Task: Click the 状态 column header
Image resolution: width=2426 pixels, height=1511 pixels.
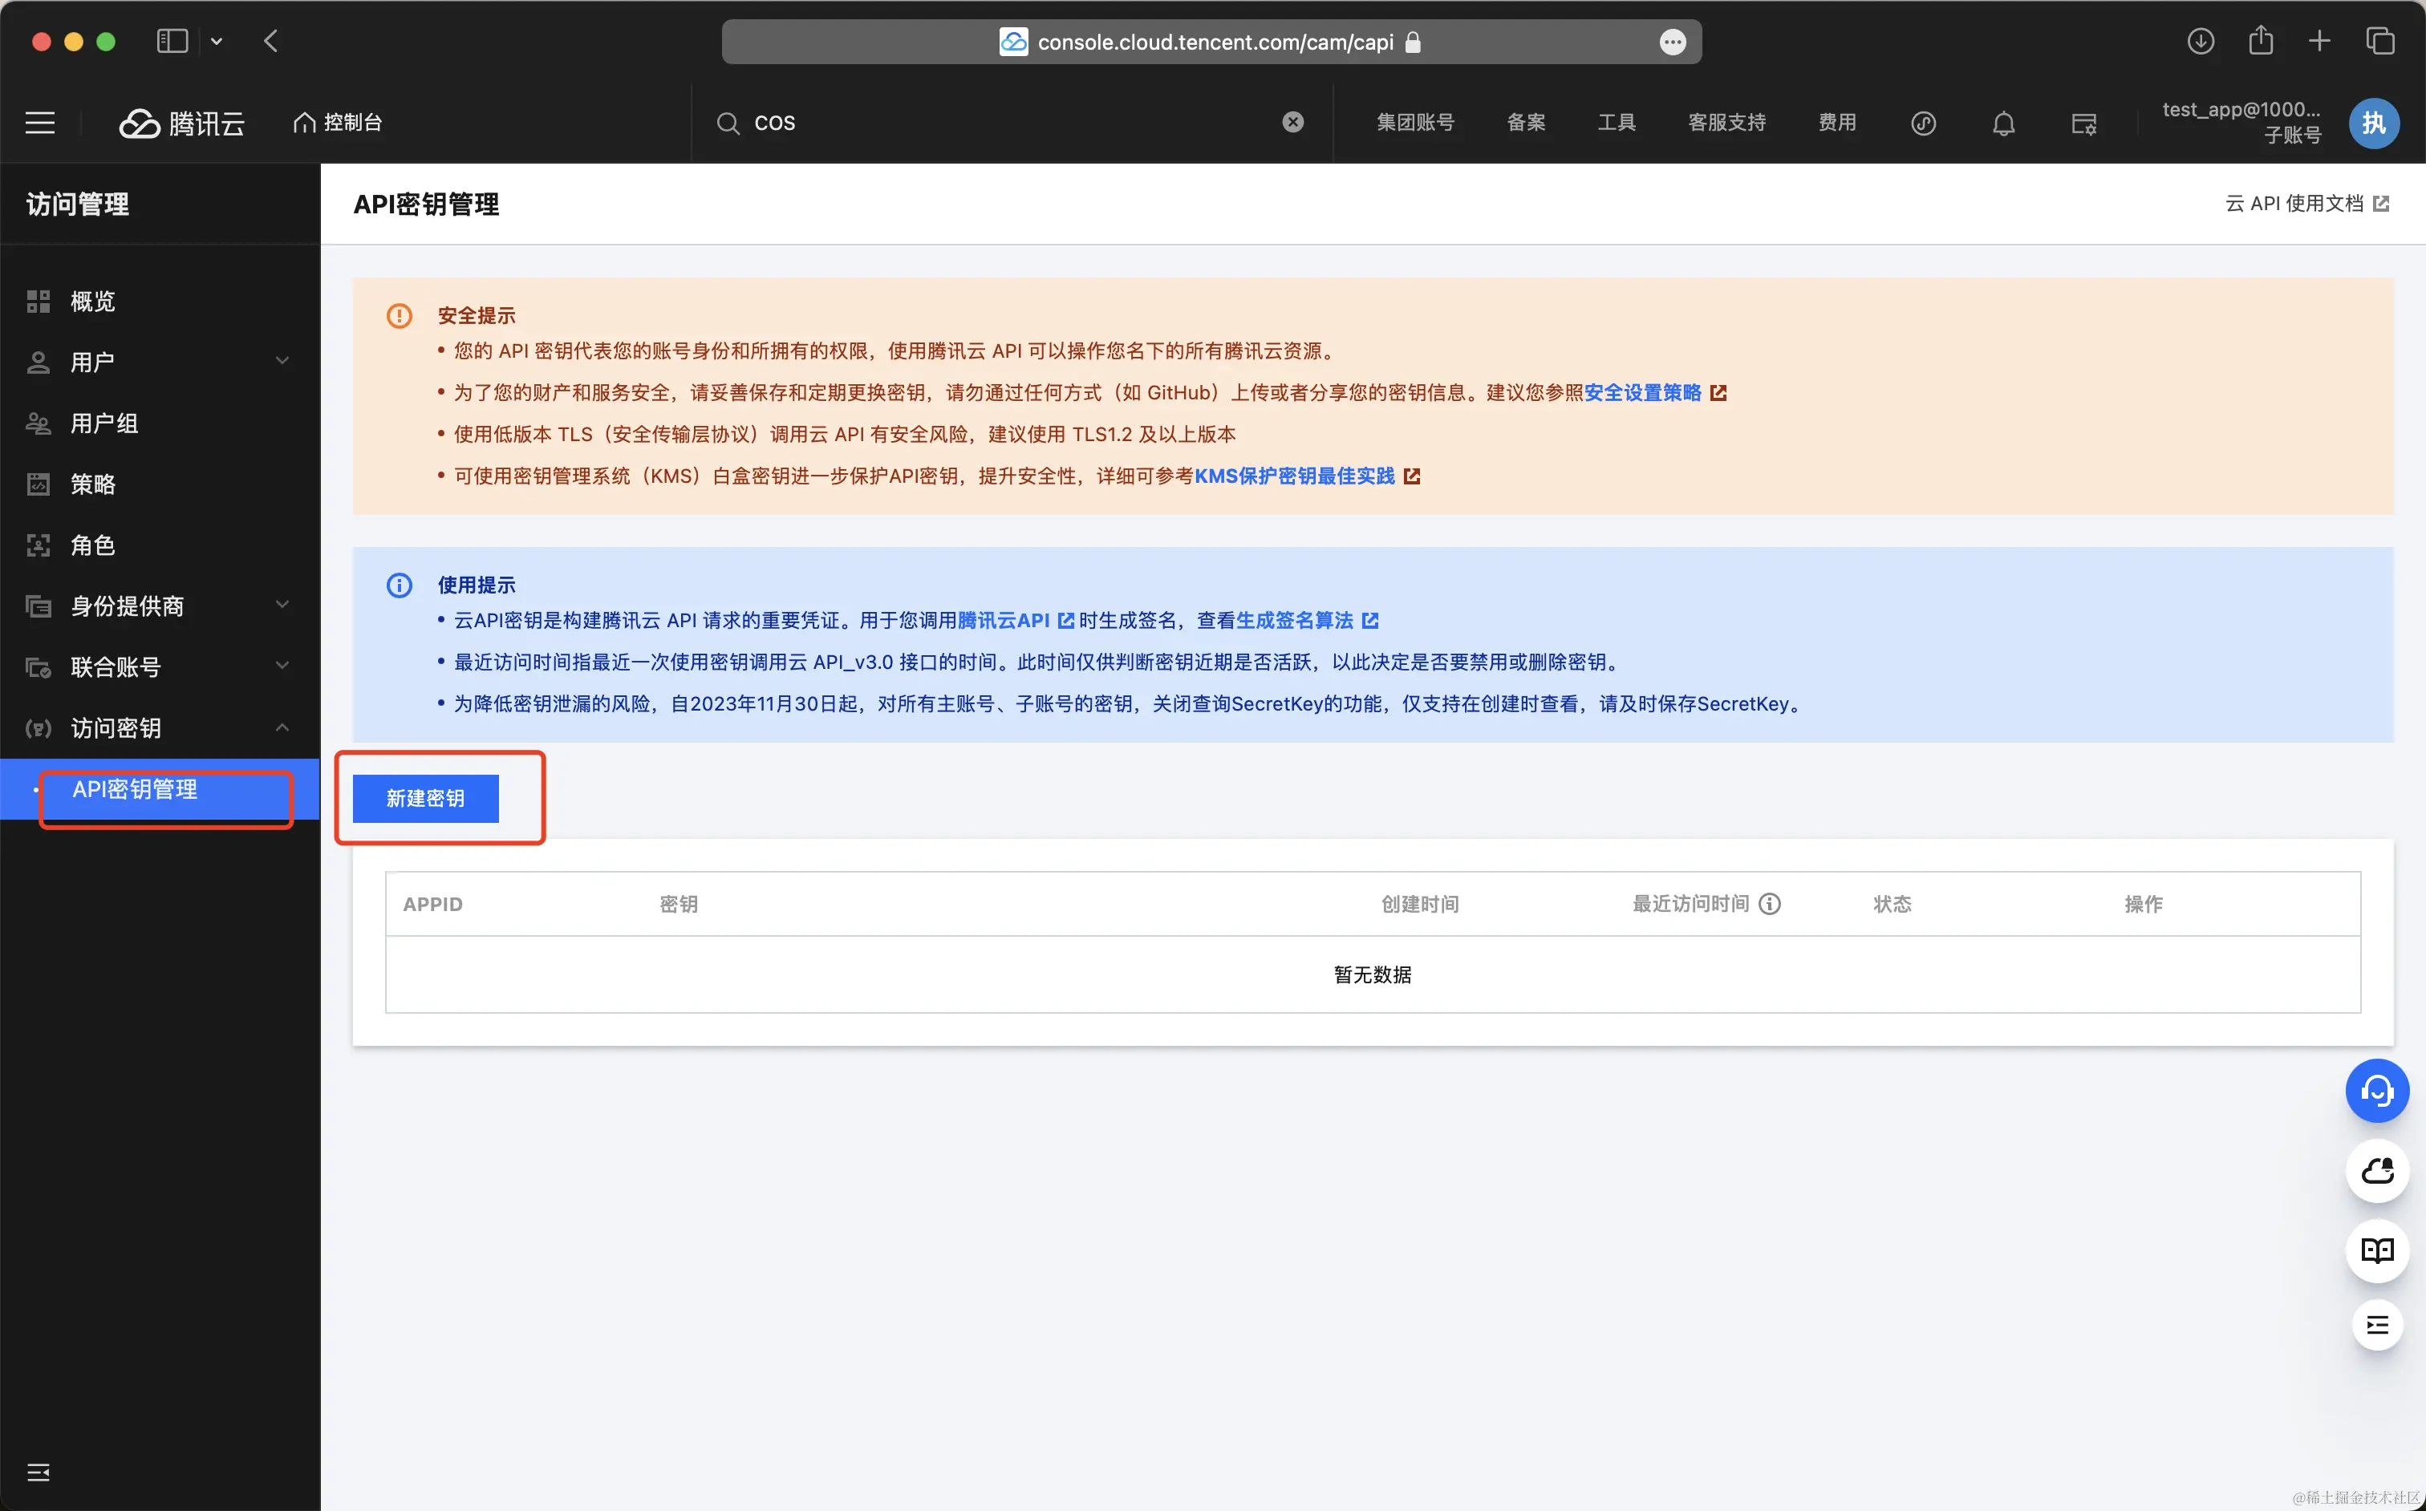Action: click(x=1893, y=903)
